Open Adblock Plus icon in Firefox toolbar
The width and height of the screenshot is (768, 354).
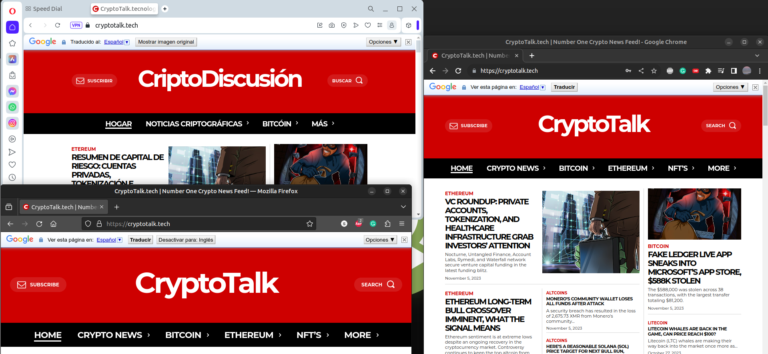tap(359, 224)
